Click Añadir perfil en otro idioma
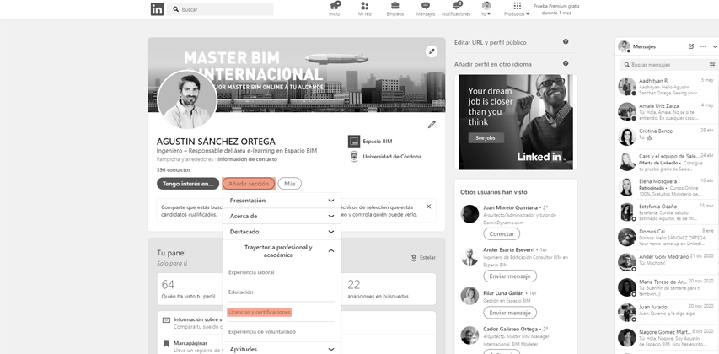 coord(493,64)
